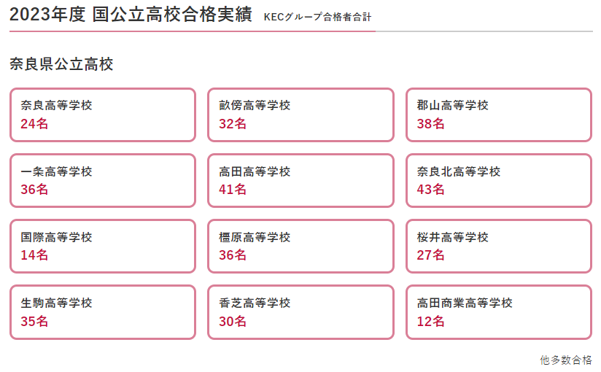Select the 高田高等学校 card

(x=301, y=181)
